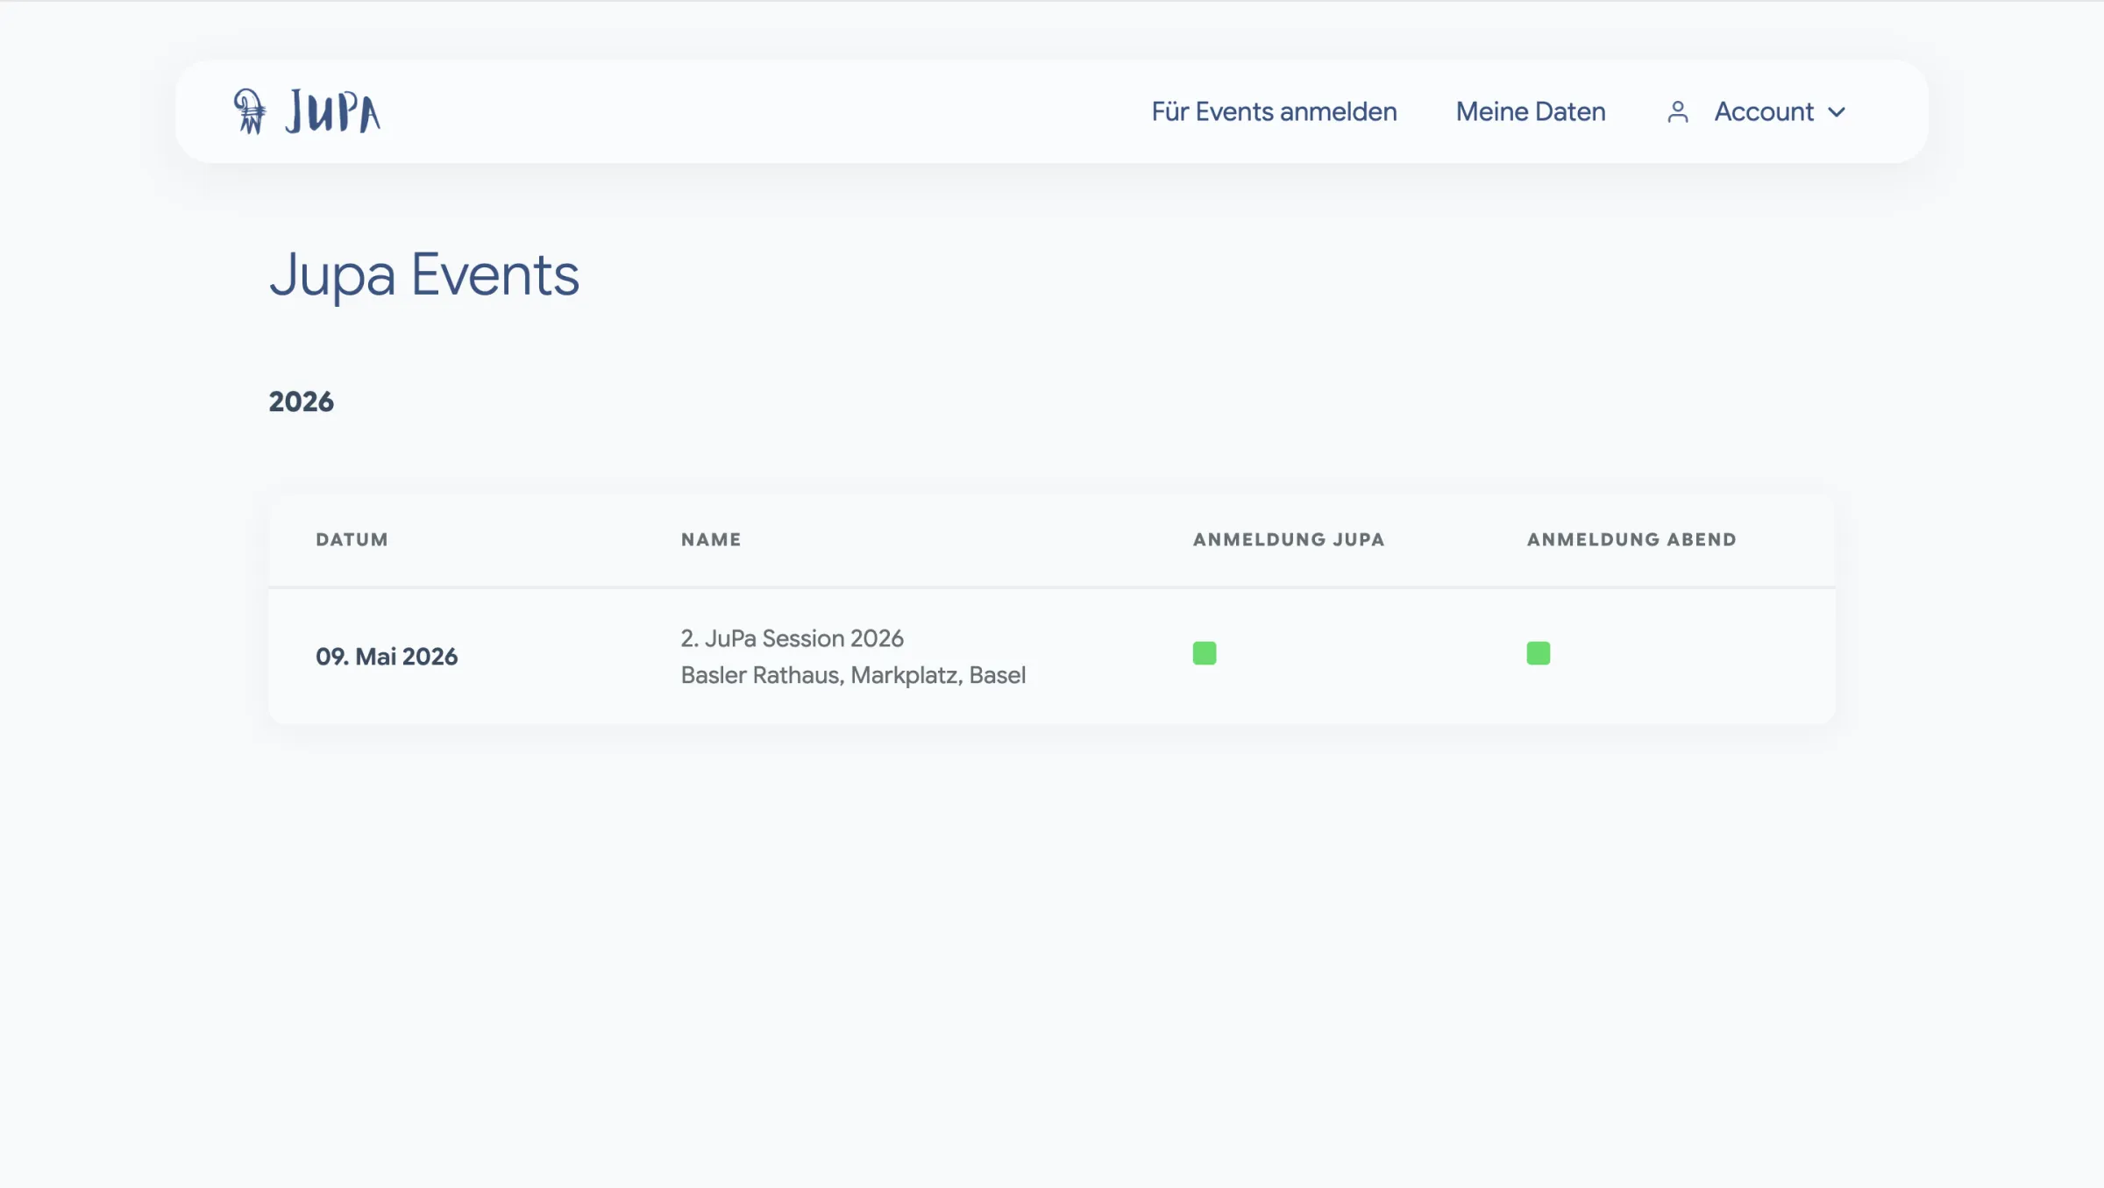Open 'Für Events anmelden' navigation item

click(1273, 112)
